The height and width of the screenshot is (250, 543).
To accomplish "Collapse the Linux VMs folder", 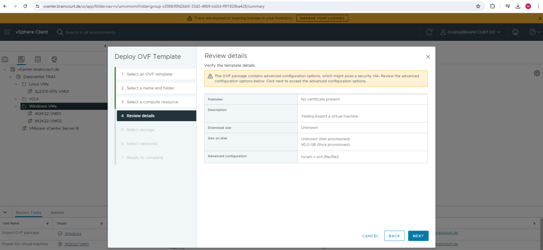I will pyautogui.click(x=16, y=84).
